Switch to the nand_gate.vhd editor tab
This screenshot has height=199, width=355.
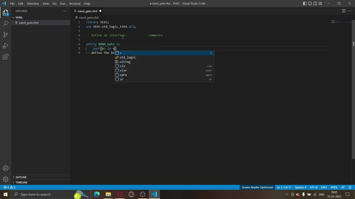87,11
